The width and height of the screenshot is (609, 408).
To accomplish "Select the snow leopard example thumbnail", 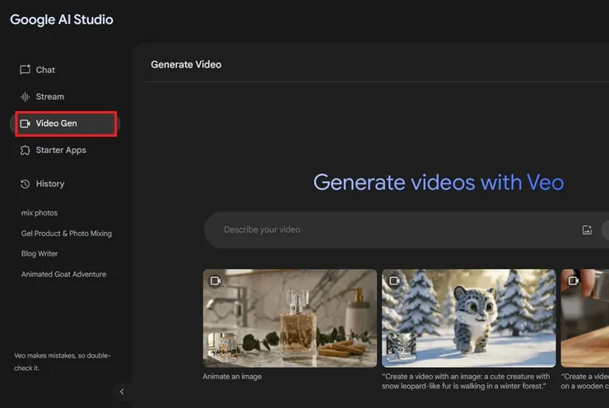I will [469, 318].
